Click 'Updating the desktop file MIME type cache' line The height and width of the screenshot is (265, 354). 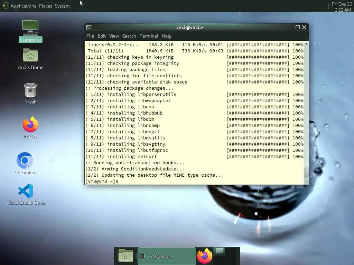click(154, 175)
